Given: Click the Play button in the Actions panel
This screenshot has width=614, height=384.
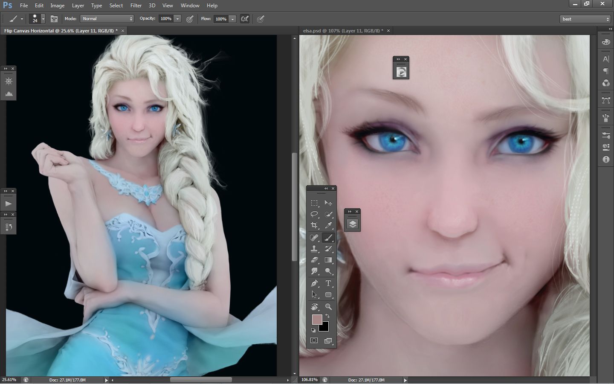Looking at the screenshot, I should tap(9, 204).
